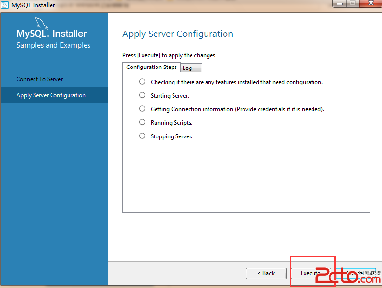
Task: Click 'Getting Connection information' step text
Action: pos(237,109)
